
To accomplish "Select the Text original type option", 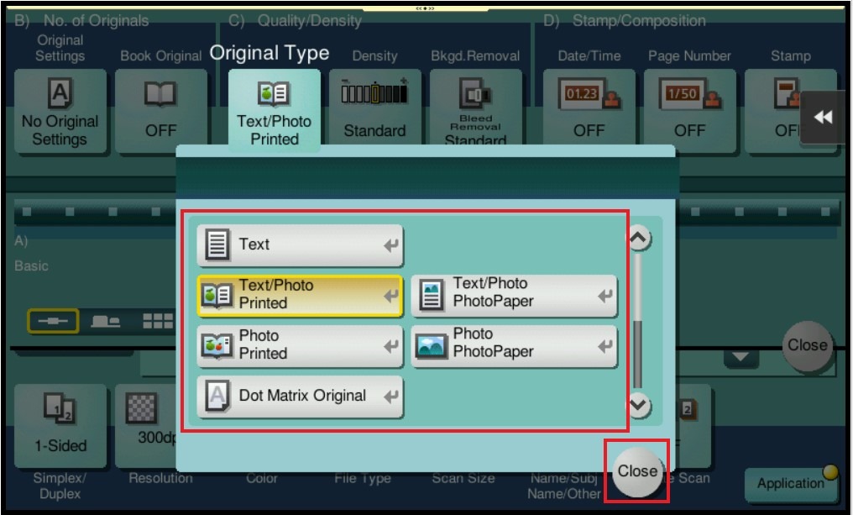I will point(300,245).
